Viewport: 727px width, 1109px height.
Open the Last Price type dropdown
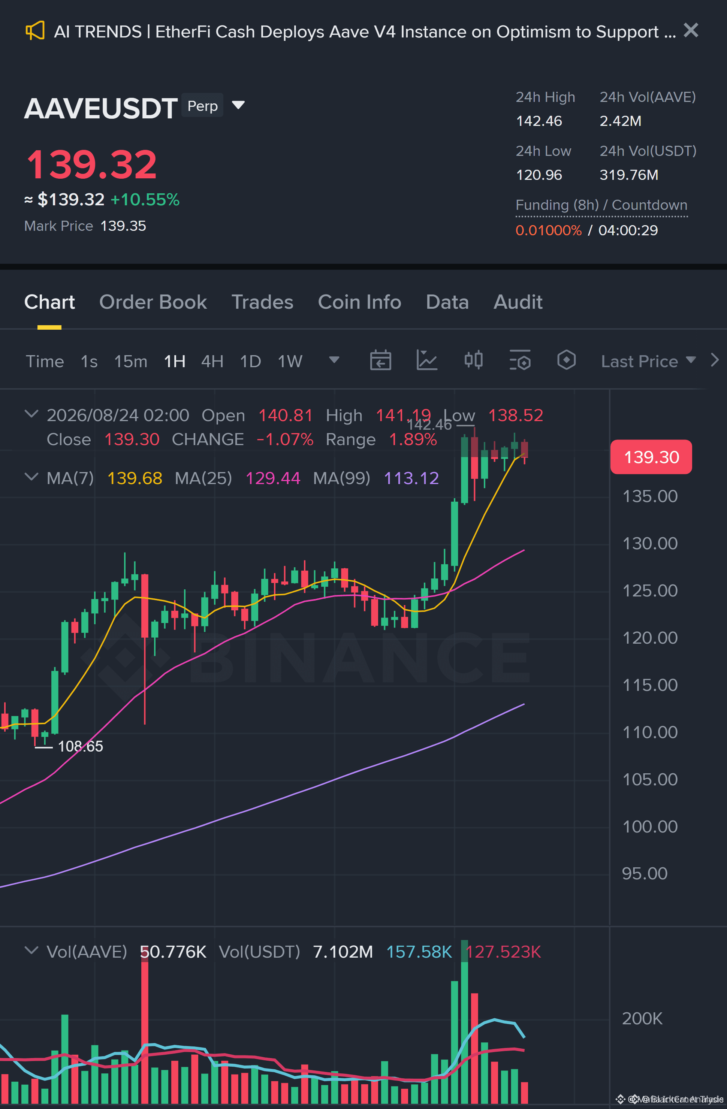coord(648,361)
